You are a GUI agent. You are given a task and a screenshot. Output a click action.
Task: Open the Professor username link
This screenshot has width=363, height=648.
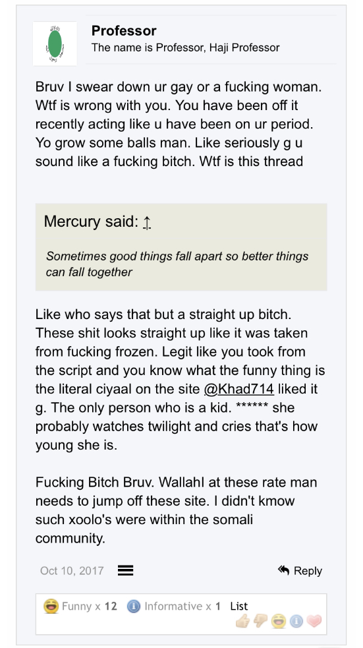click(x=124, y=30)
